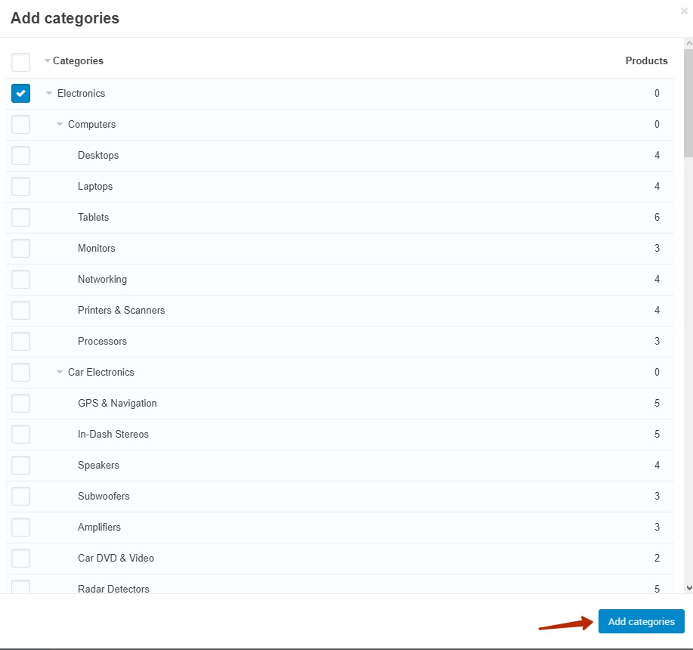This screenshot has width=693, height=650.
Task: Collapse the Car Electronics arrow
Action: coord(60,373)
